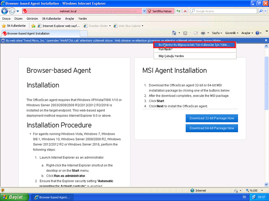Screen dimensions: 269x201
Task: Open the Araçlar command bar menu
Action: point(247,33)
